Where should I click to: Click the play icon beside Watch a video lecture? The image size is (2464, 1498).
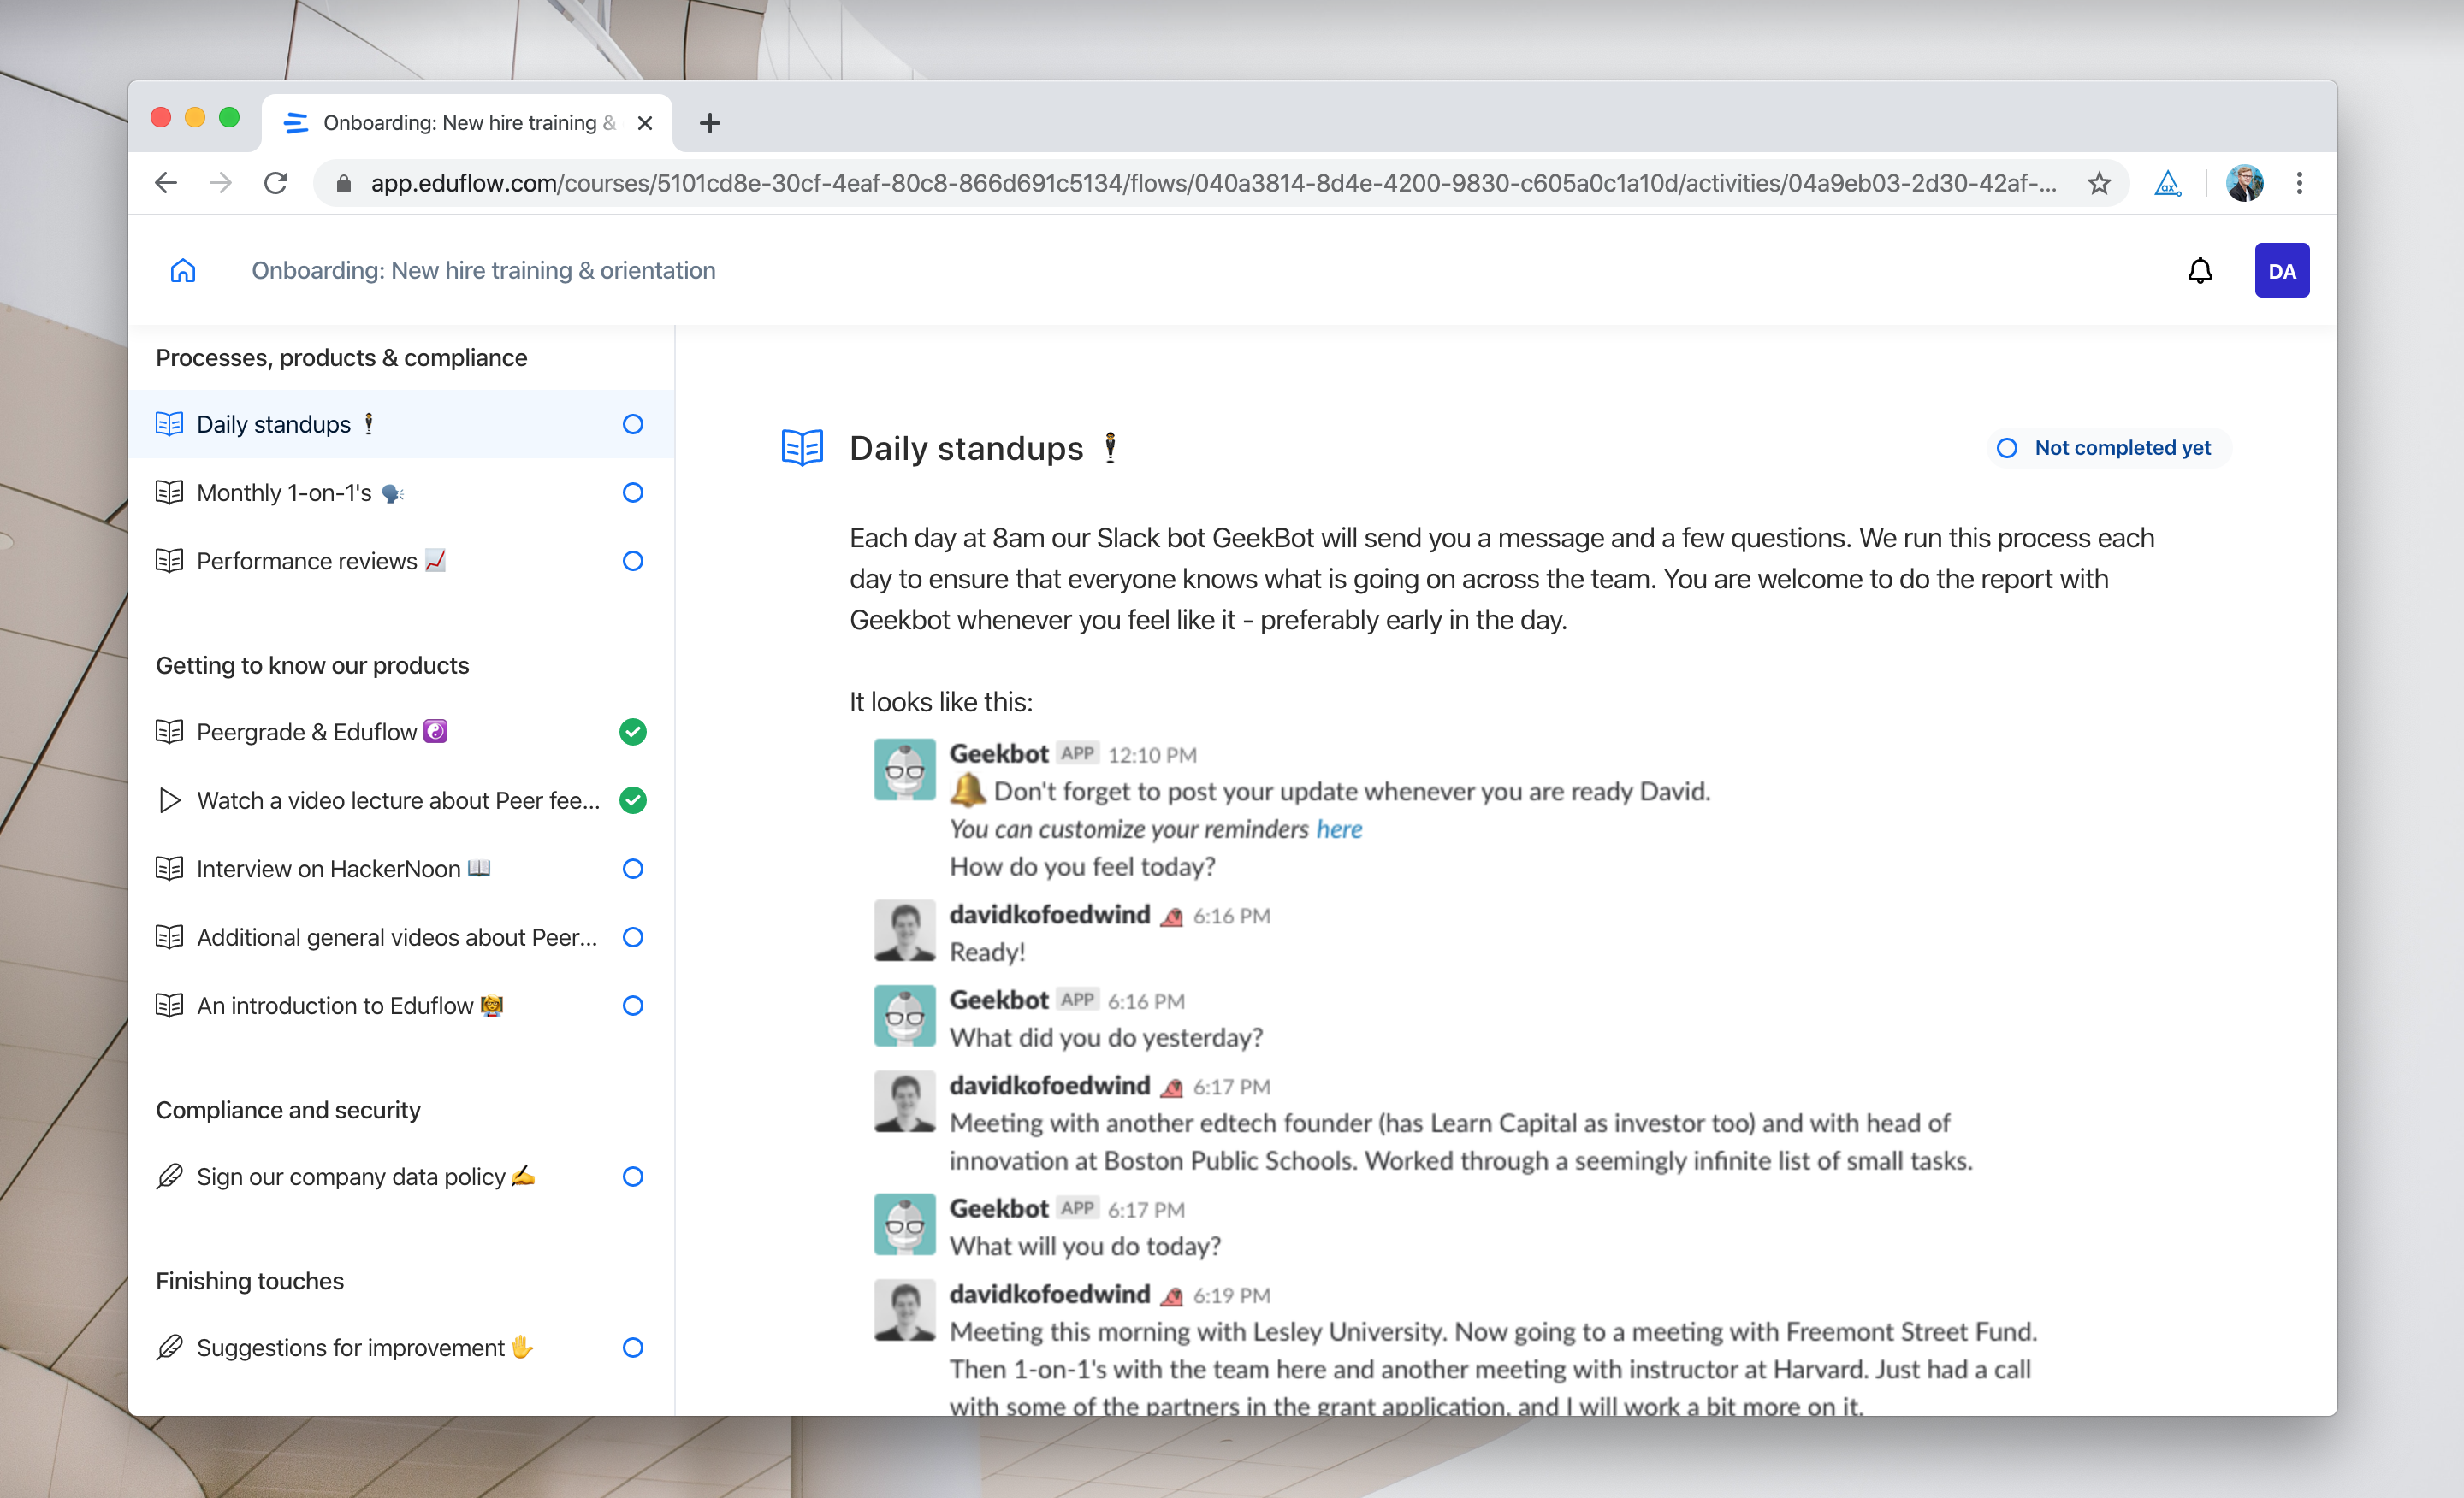169,800
